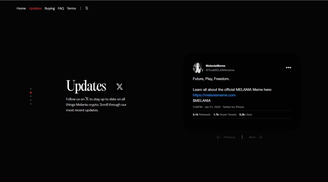Click the right arrow beside Next

pyautogui.click(x=260, y=137)
